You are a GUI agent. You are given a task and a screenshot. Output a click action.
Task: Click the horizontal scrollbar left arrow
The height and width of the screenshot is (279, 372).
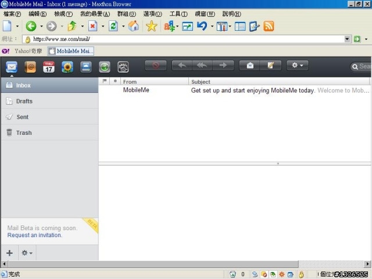point(4,264)
